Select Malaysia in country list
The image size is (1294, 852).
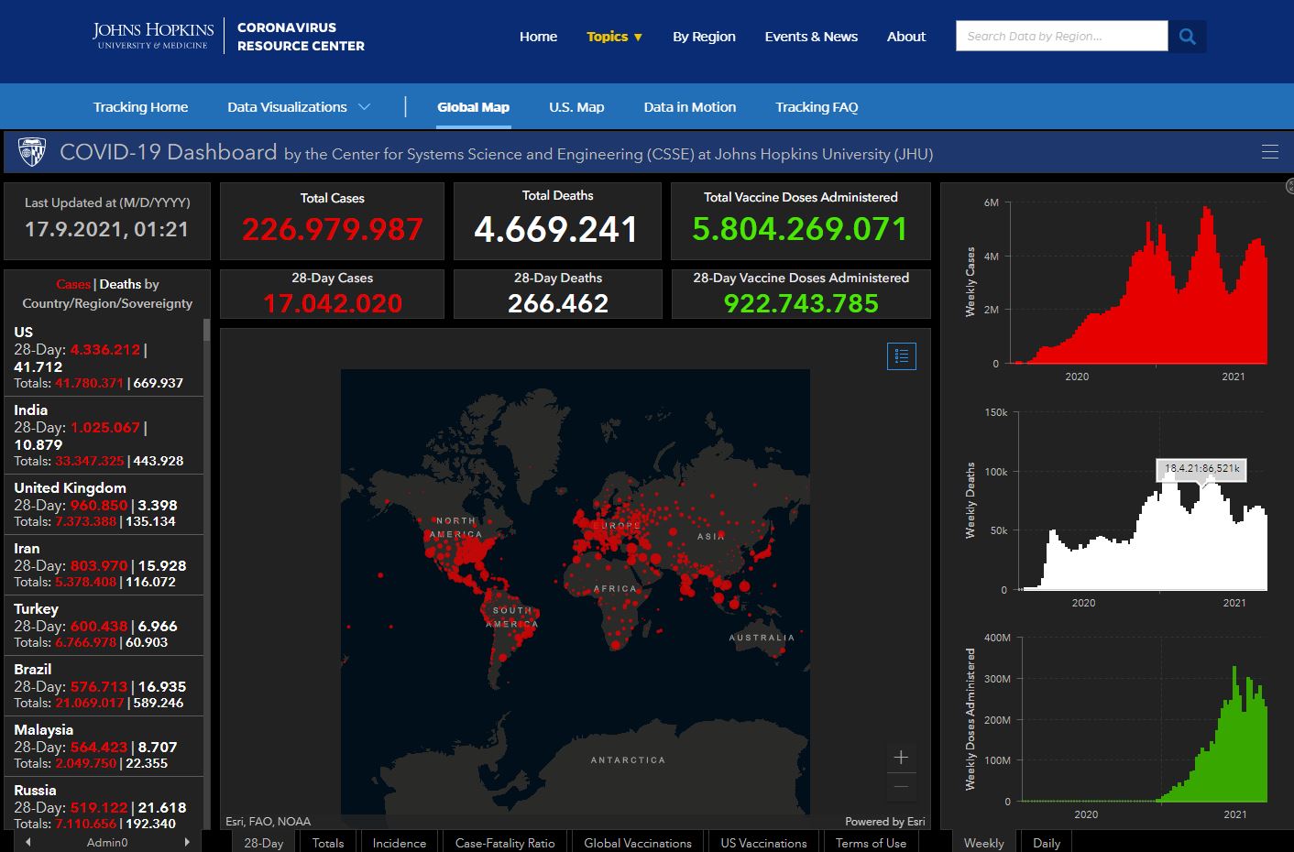(104, 746)
